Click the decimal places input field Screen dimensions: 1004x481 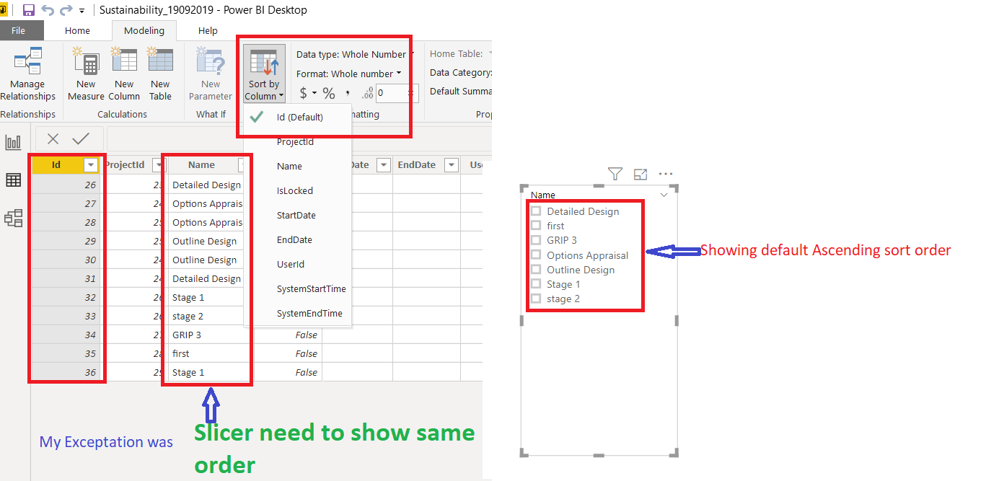(x=393, y=93)
